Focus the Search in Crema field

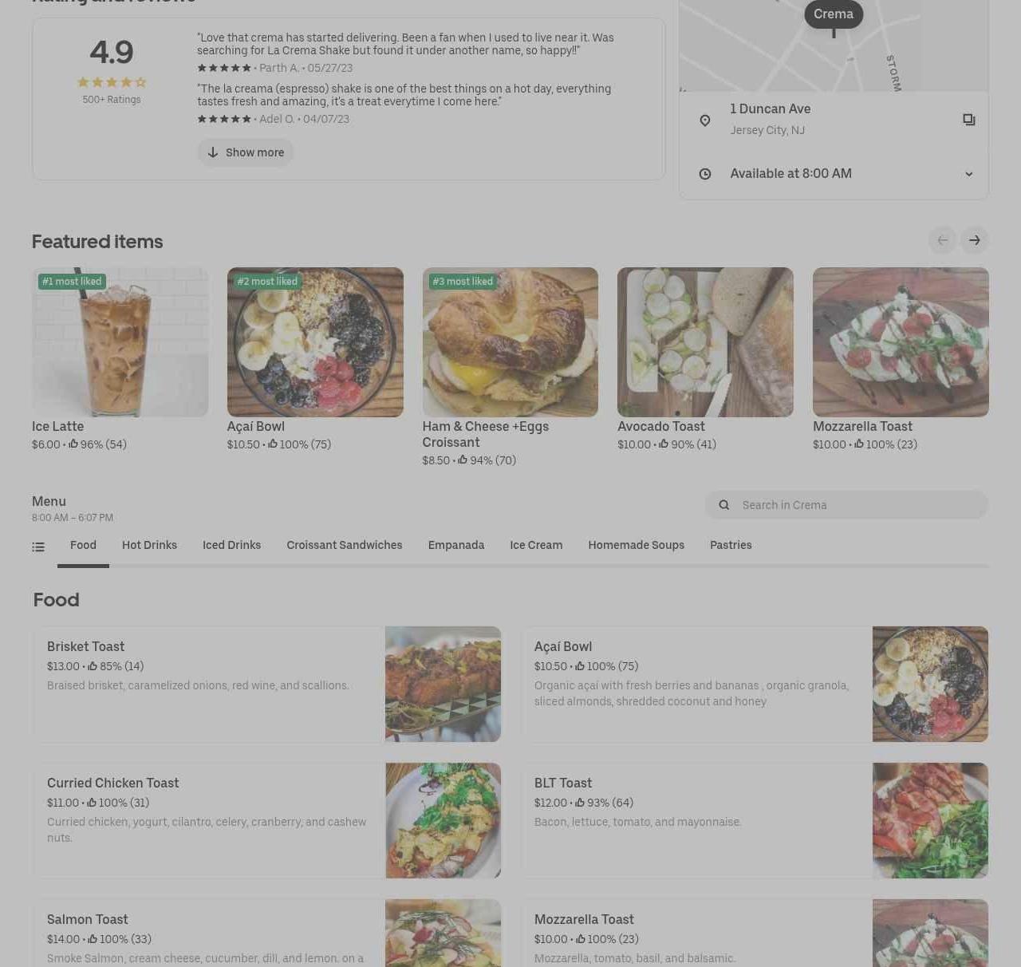pos(846,505)
